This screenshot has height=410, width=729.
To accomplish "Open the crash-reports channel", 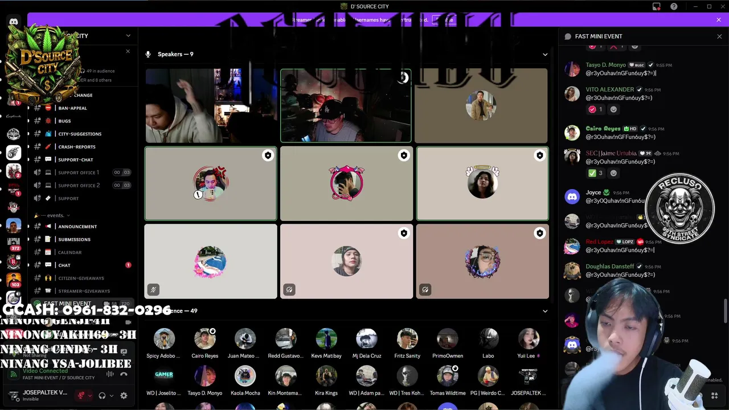I will [82, 147].
